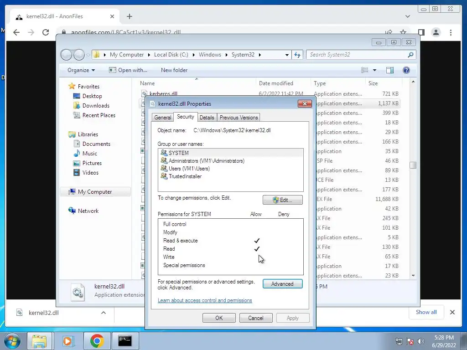The width and height of the screenshot is (467, 350).
Task: Show the Explorer preview pane
Action: [x=390, y=70]
